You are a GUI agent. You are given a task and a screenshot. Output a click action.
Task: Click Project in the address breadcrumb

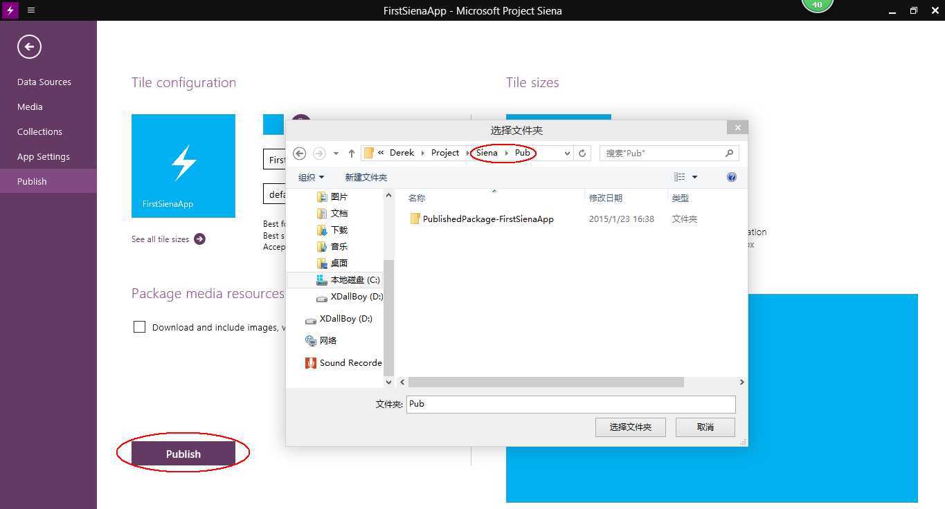pyautogui.click(x=445, y=153)
